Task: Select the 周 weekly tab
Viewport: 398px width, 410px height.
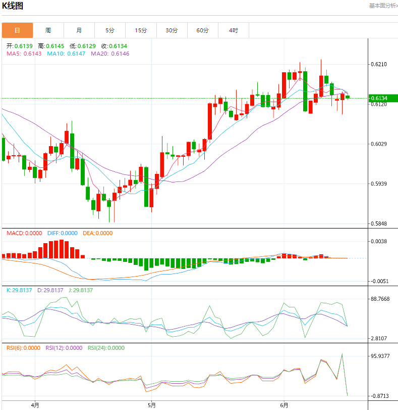Action: click(48, 30)
